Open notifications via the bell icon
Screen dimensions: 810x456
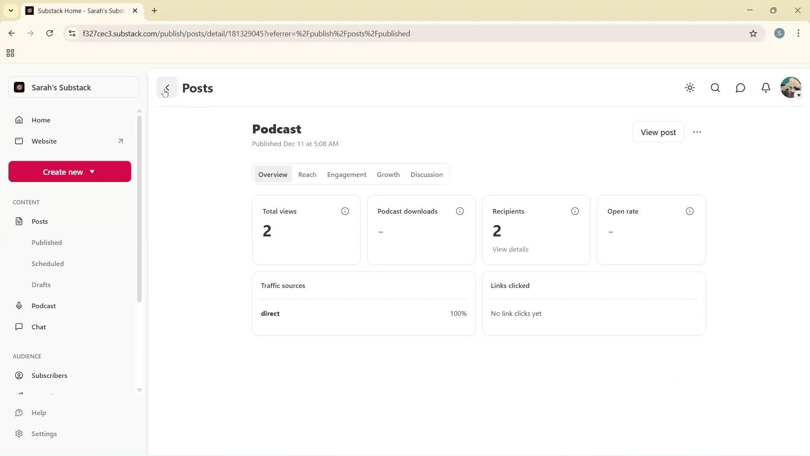pyautogui.click(x=765, y=87)
